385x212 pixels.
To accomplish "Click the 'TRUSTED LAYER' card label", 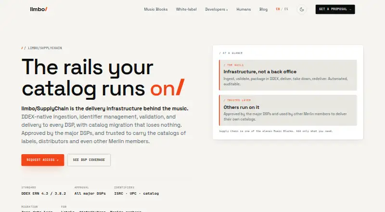I will coord(237,100).
